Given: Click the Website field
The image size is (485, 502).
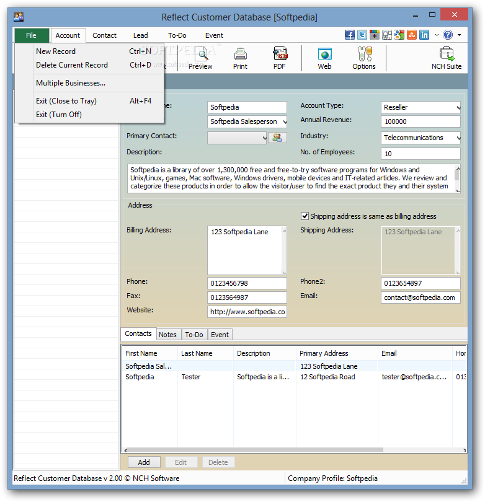Looking at the screenshot, I should tap(247, 312).
